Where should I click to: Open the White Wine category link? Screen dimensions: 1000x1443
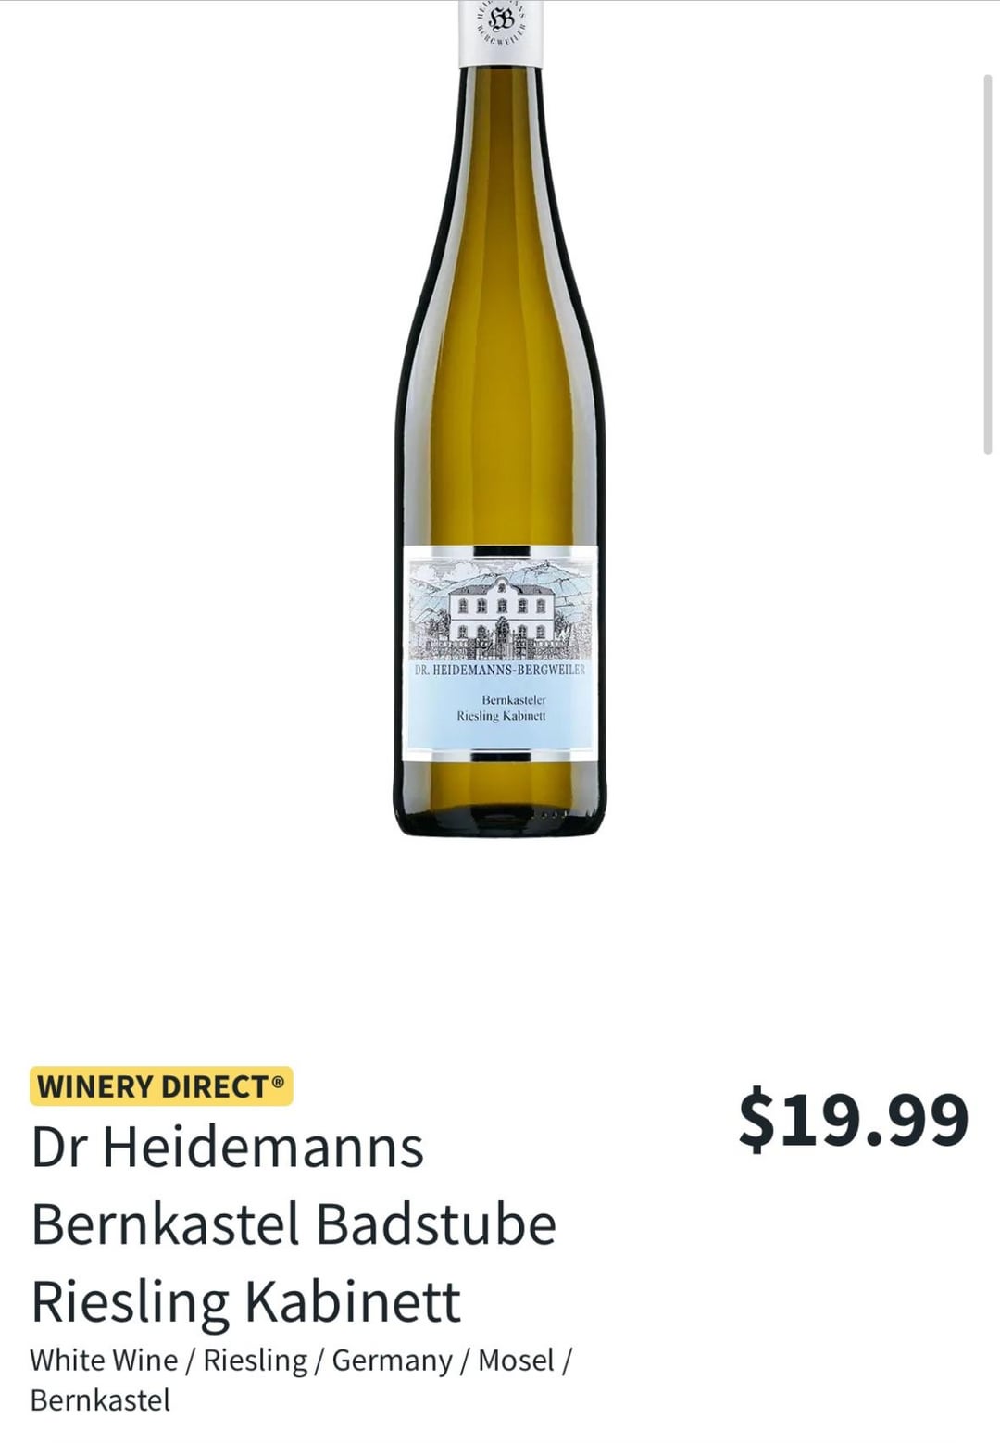(104, 1361)
